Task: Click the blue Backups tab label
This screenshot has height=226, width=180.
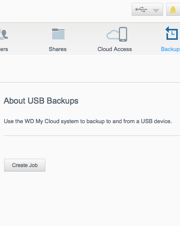Action: pyautogui.click(x=170, y=49)
